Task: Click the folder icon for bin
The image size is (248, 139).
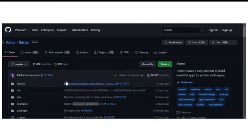Action: click(x=13, y=90)
